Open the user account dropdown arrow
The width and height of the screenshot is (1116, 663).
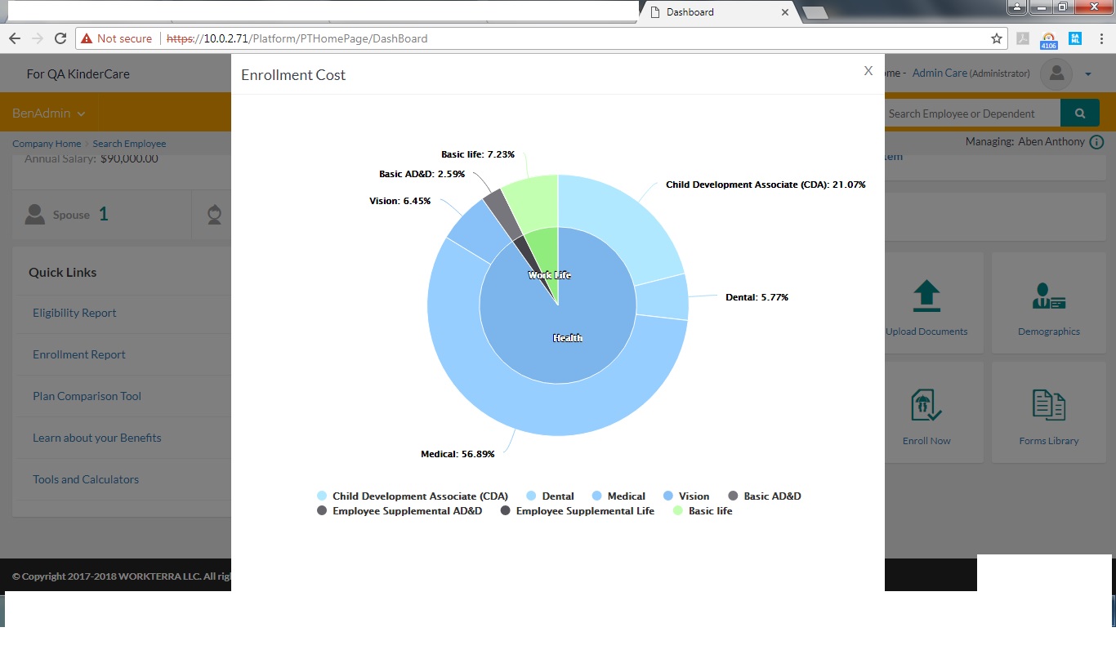(1088, 74)
